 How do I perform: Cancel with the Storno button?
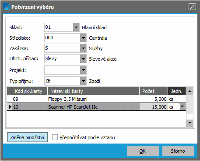(x=178, y=151)
